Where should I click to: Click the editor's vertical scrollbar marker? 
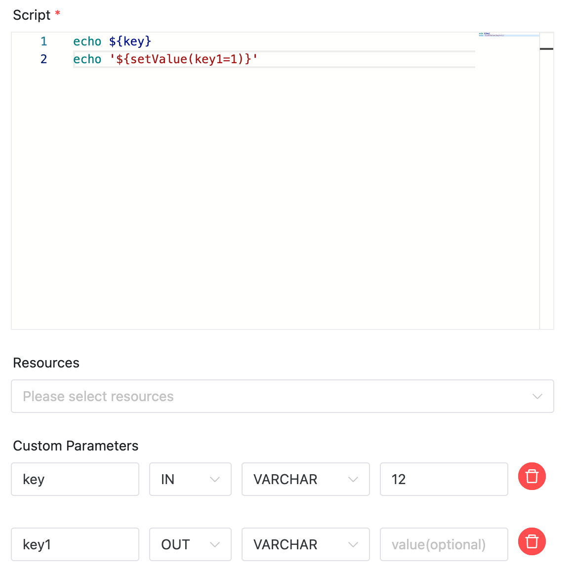pos(546,49)
